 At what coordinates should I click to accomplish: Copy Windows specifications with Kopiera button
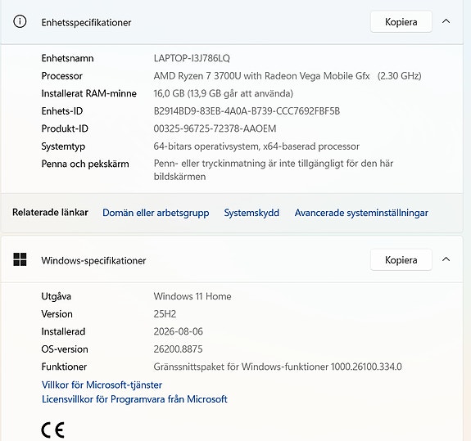pos(401,259)
